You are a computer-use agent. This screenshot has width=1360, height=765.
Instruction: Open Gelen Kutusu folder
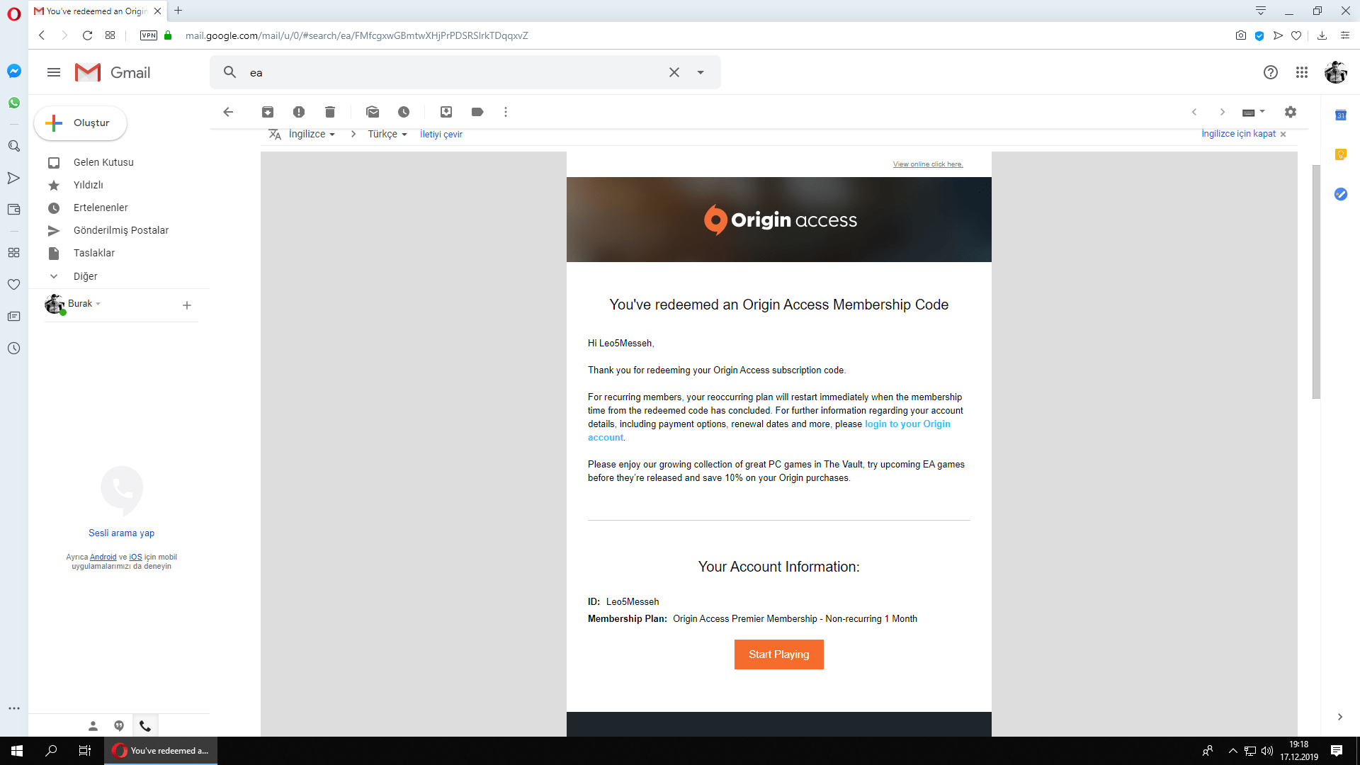point(103,162)
